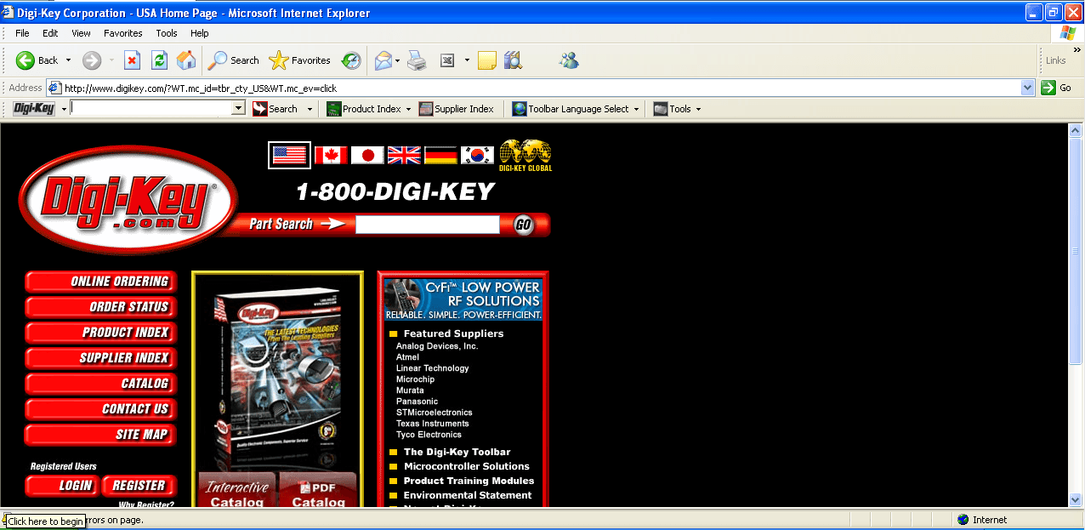Expand the Back button history dropdown
1085x530 pixels.
68,60
